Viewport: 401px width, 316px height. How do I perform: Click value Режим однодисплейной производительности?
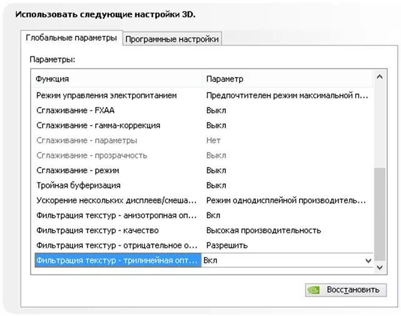point(286,200)
